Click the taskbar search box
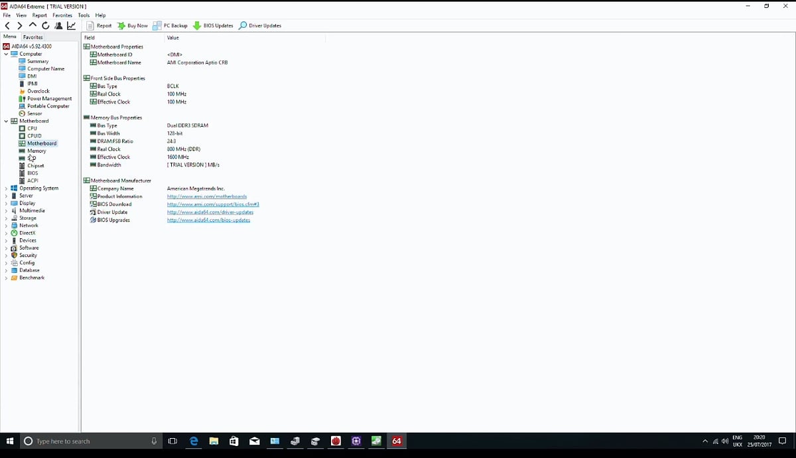This screenshot has width=796, height=458. 90,441
